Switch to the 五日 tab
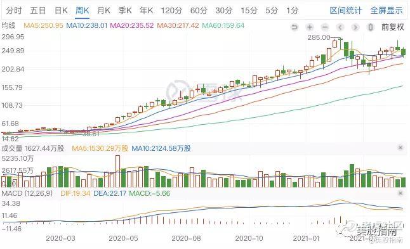Image resolution: width=410 pixels, height=249 pixels. (38, 11)
